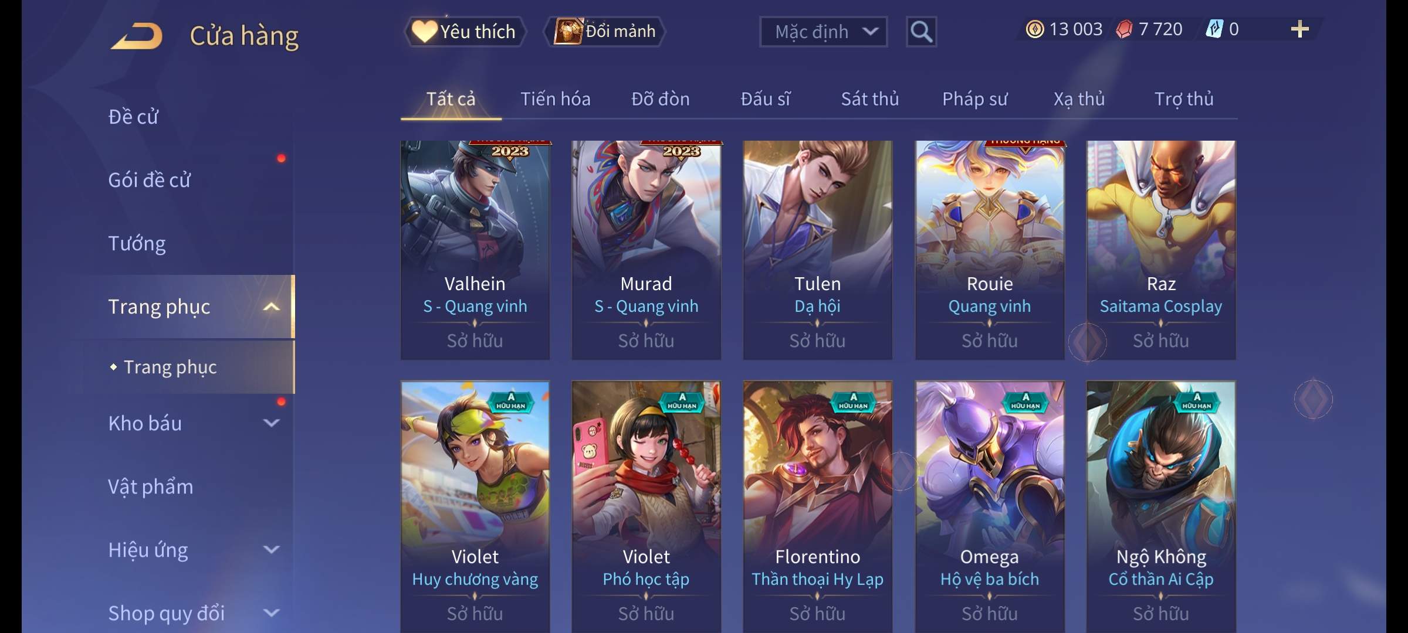
Task: Tap the red ruby currency icon
Action: (1124, 29)
